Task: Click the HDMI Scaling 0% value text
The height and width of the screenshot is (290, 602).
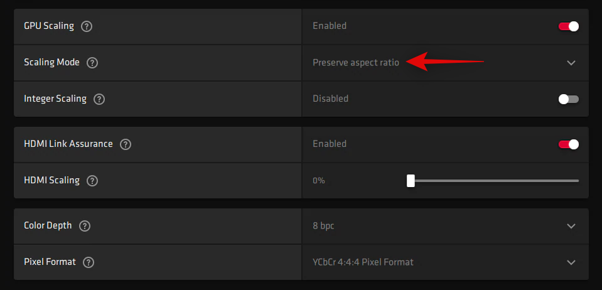Action: [319, 181]
